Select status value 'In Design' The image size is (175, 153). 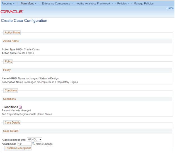click(53, 78)
